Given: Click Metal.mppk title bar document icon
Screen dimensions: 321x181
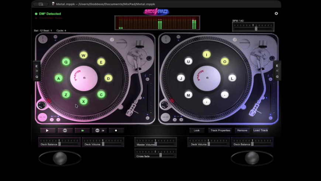Looking at the screenshot, I should (53, 4).
